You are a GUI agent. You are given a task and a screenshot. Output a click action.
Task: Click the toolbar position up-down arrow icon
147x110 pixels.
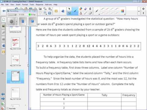tap(143, 13)
